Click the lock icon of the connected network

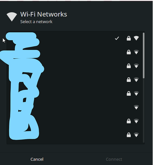pos(129,38)
